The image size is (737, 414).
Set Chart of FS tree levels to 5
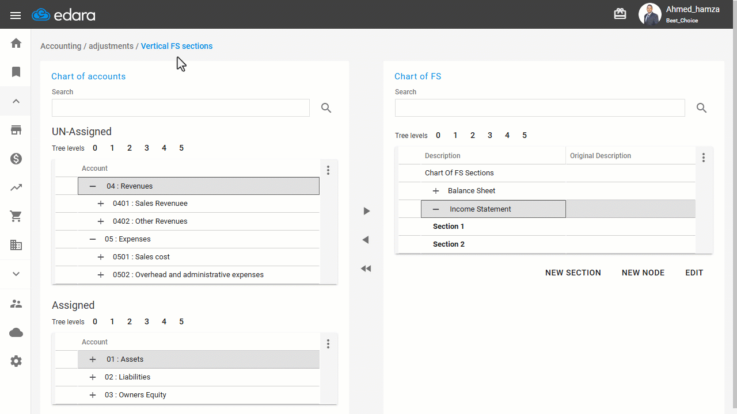click(525, 136)
